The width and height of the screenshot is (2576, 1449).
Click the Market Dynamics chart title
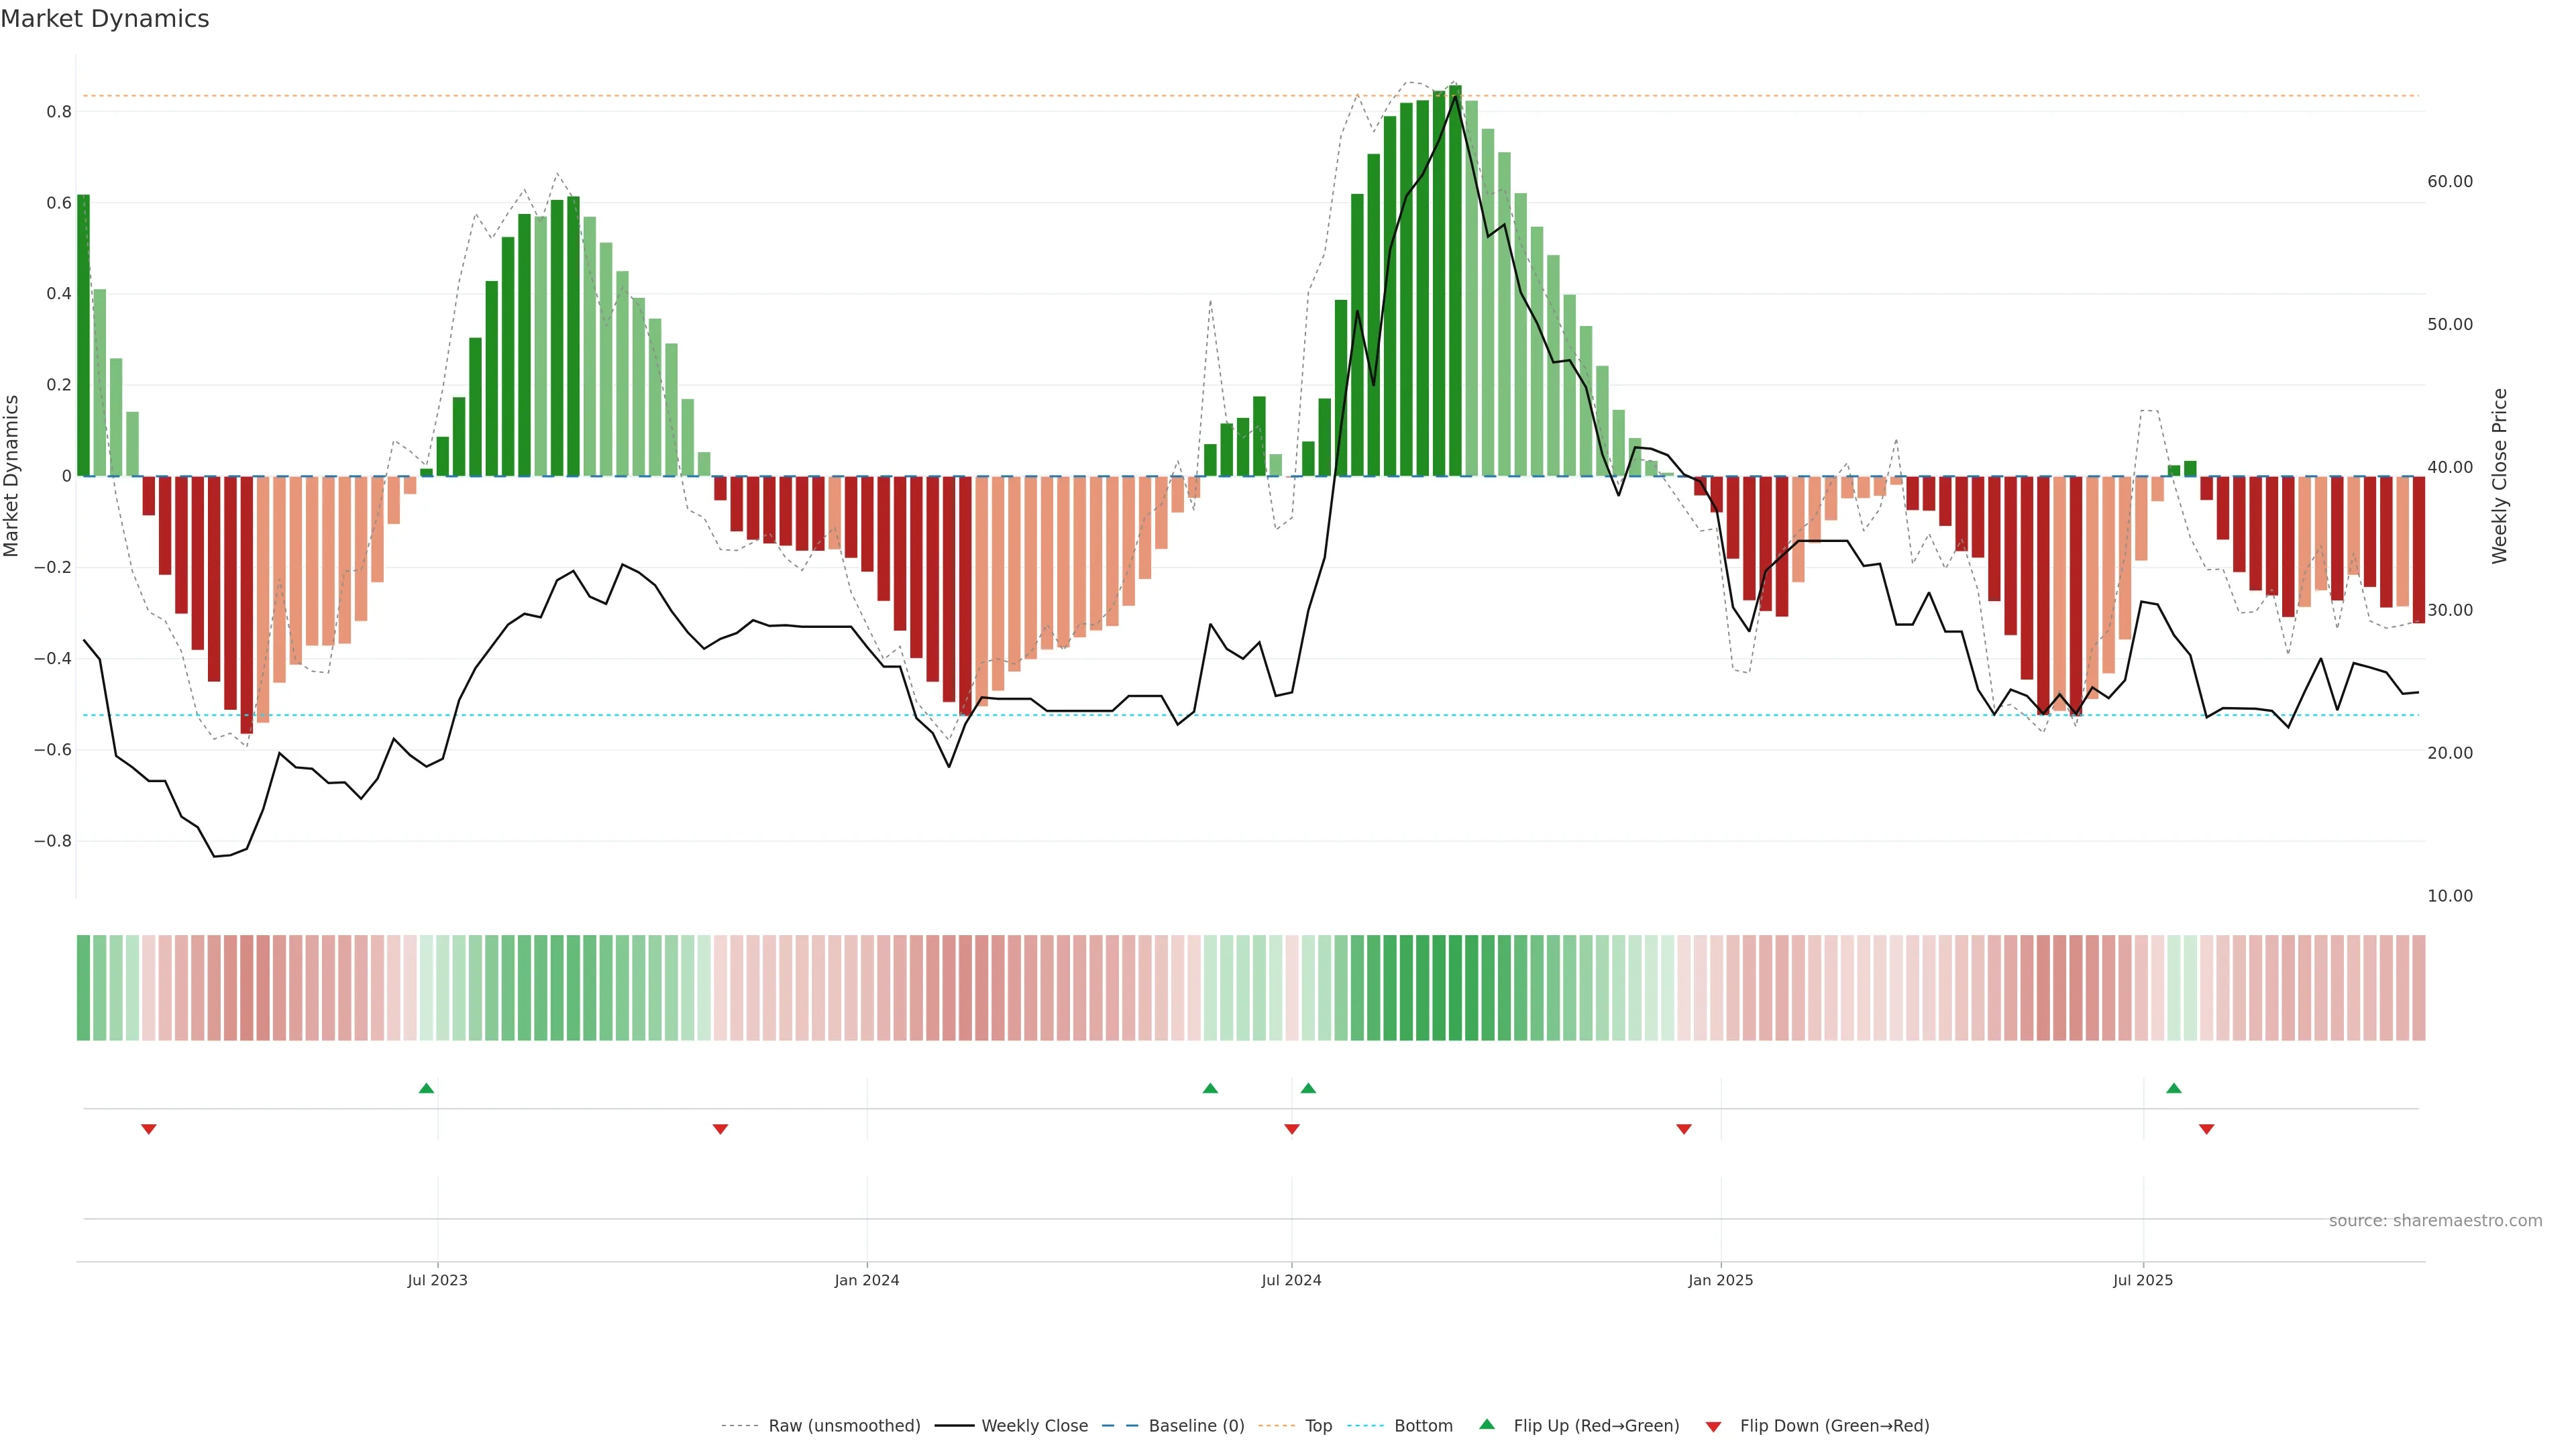(105, 19)
